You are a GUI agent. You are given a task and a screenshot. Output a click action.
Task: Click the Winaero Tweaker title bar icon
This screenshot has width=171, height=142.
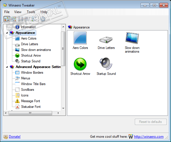[5, 5]
